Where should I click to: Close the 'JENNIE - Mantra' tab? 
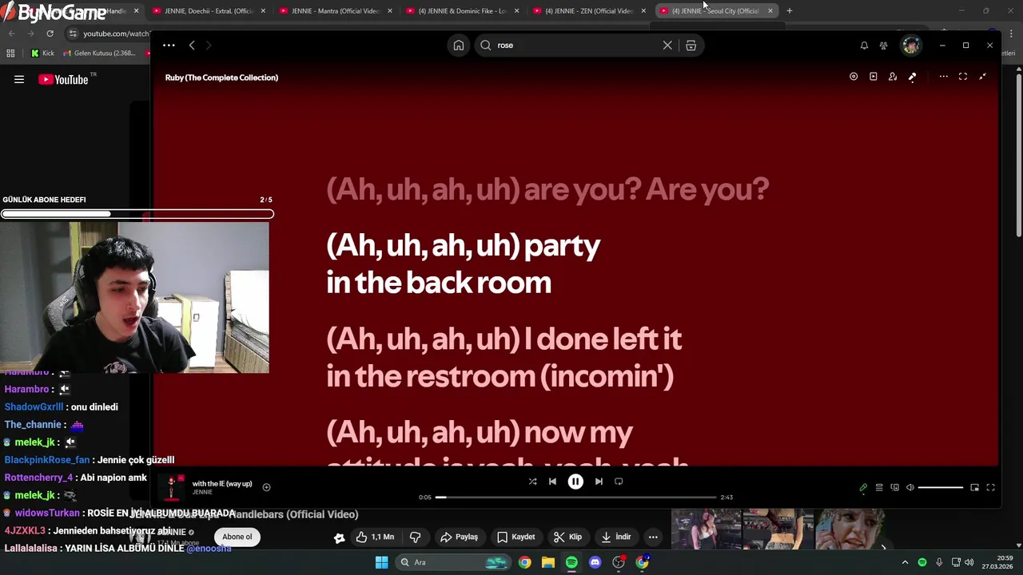[x=390, y=10]
